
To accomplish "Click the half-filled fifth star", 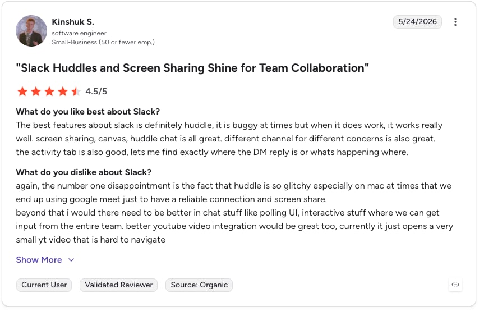I will (76, 92).
